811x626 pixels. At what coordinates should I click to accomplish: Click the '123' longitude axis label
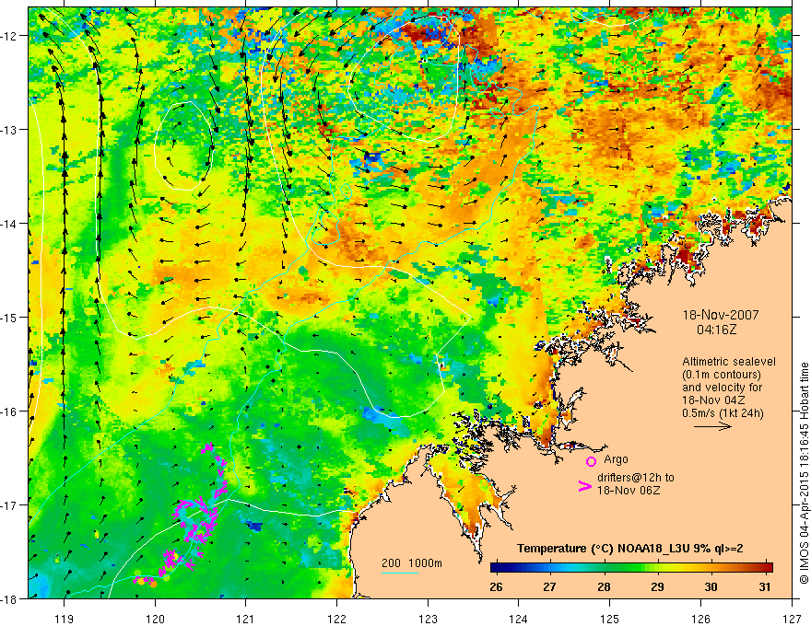click(428, 619)
